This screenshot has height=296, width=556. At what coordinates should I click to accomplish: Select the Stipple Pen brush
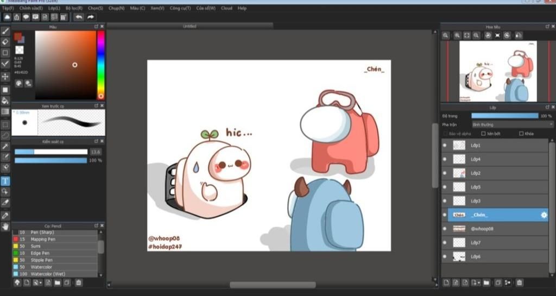click(x=55, y=260)
